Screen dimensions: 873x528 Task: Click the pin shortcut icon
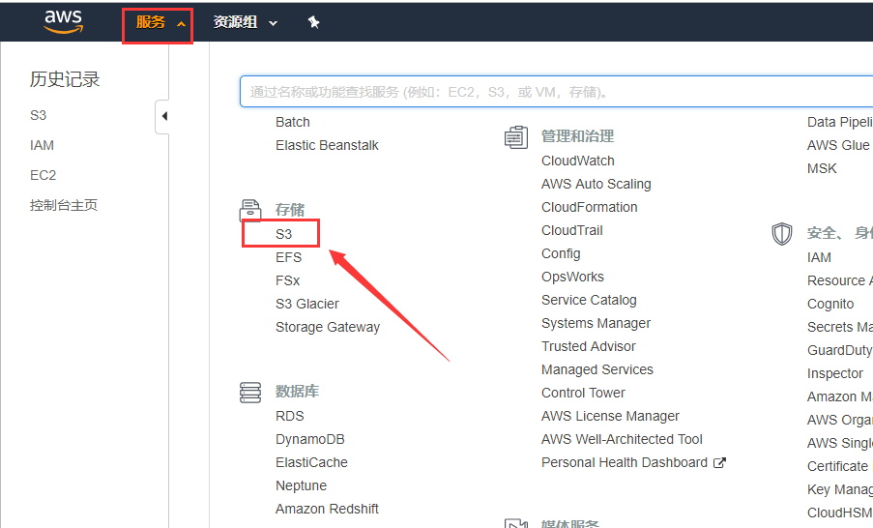coord(313,22)
